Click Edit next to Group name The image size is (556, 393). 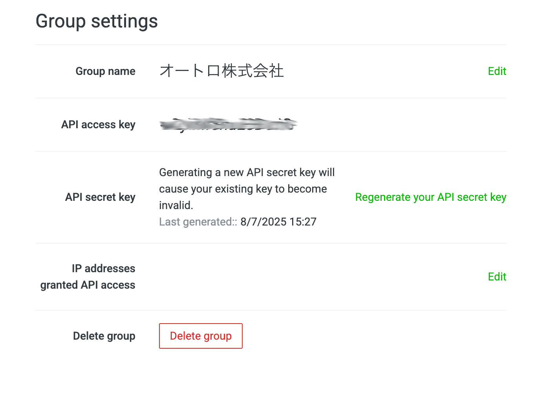pyautogui.click(x=497, y=71)
